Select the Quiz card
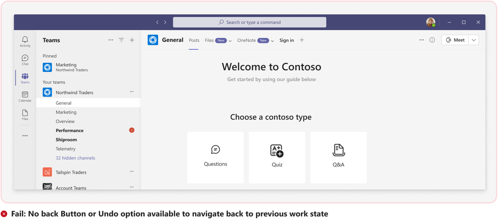Screen dimensions: 498x221 277,157
